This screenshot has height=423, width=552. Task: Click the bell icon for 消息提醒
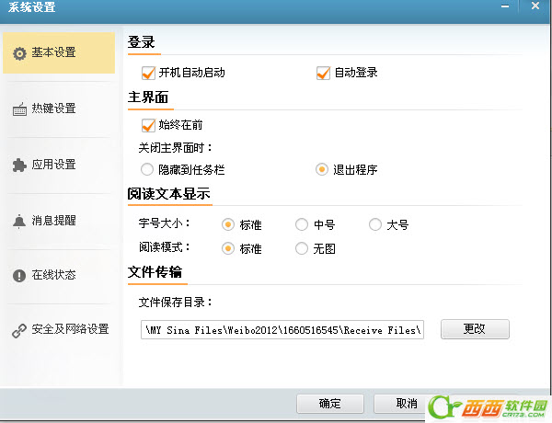[x=19, y=222]
